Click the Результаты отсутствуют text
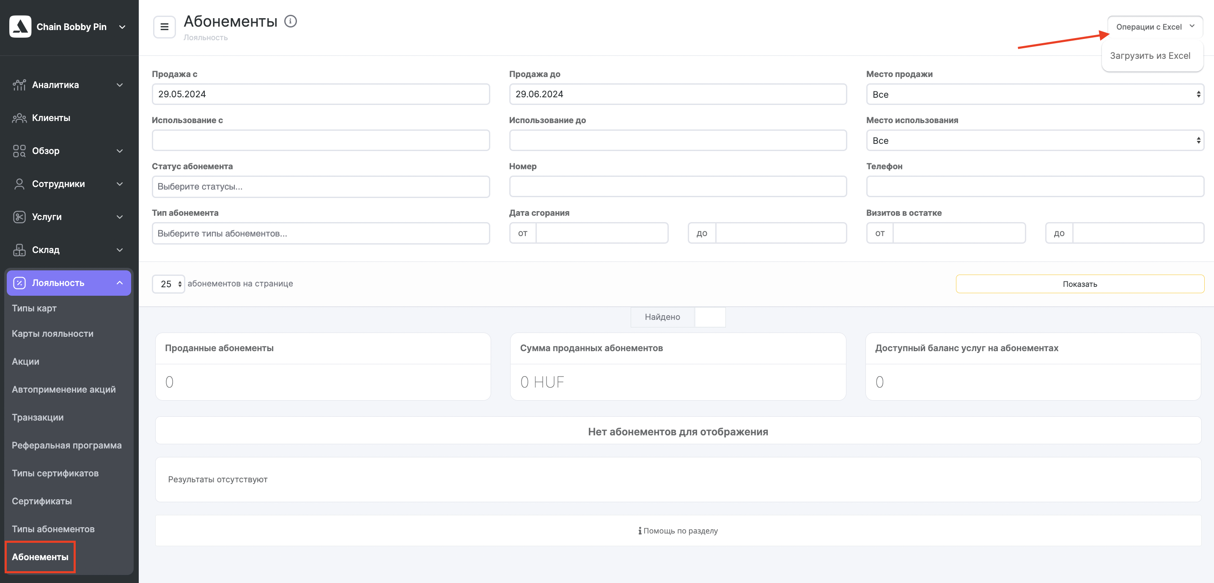Screen dimensions: 1214x583 click(218, 479)
